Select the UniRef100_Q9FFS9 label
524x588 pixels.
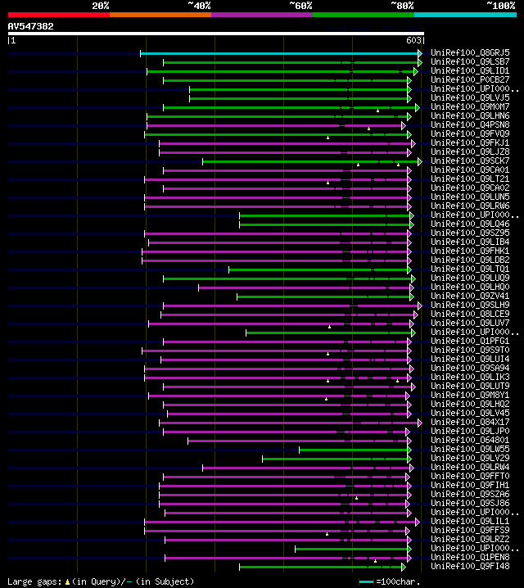pos(470,530)
